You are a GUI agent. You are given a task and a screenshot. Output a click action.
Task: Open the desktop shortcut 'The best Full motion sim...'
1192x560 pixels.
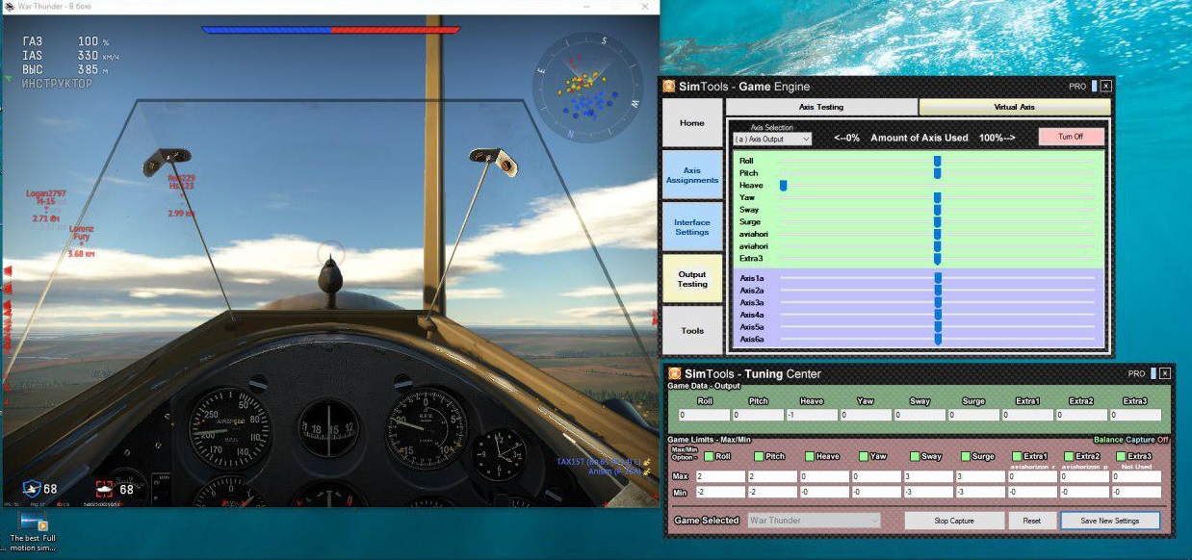(x=32, y=532)
